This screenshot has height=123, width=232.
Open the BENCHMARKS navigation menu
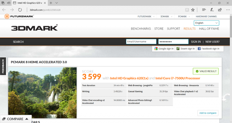[x=141, y=29]
